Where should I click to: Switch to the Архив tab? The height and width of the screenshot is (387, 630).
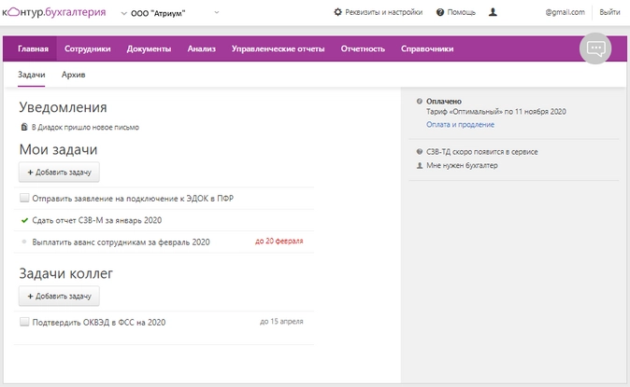click(x=73, y=75)
